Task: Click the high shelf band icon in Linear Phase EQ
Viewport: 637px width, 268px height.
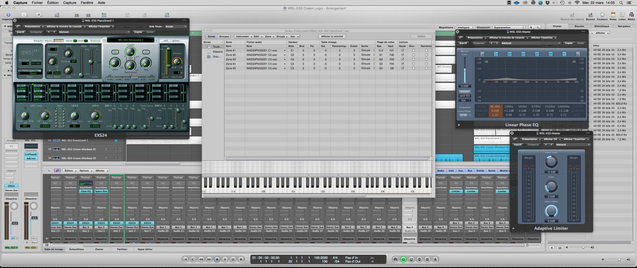Action: click(564, 54)
